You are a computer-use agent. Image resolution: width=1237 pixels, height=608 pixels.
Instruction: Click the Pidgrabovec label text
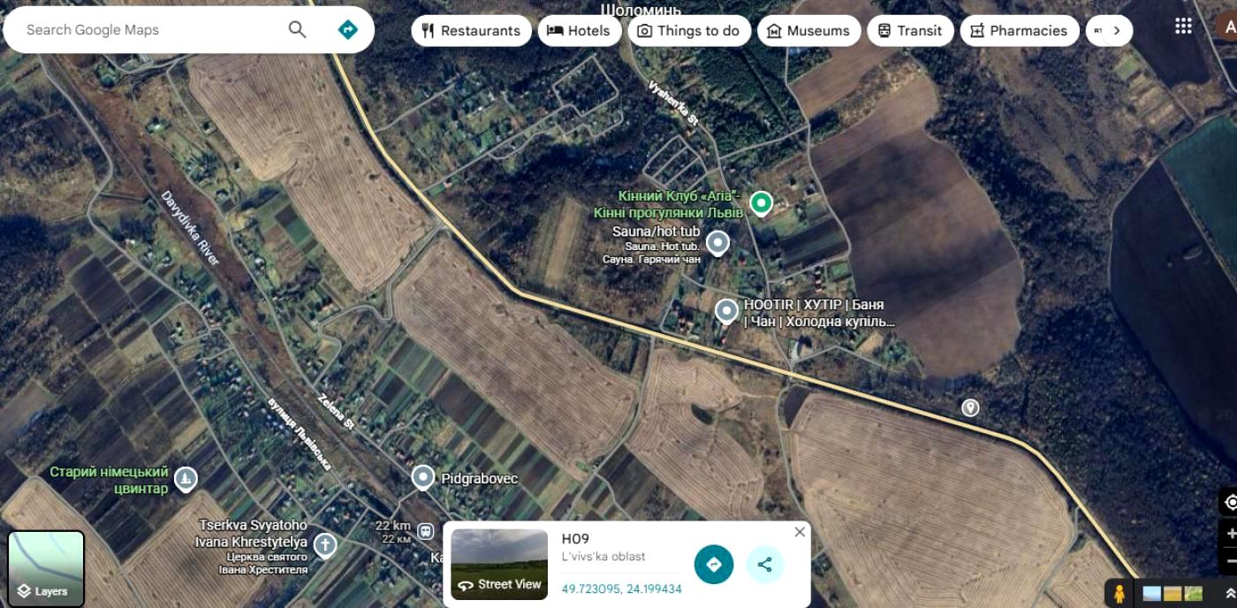480,478
